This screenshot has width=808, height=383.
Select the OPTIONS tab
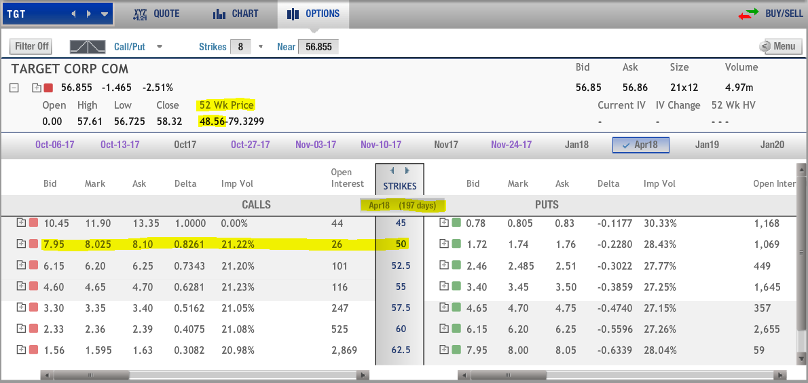pyautogui.click(x=313, y=14)
